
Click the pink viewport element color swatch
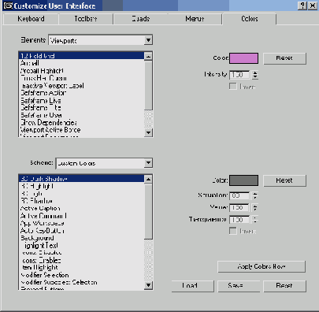point(243,58)
